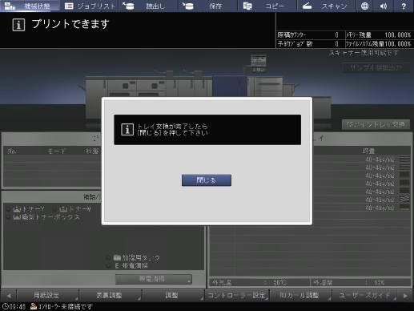Click the dialog message about tray exchange
The height and width of the screenshot is (311, 414).
click(172, 130)
